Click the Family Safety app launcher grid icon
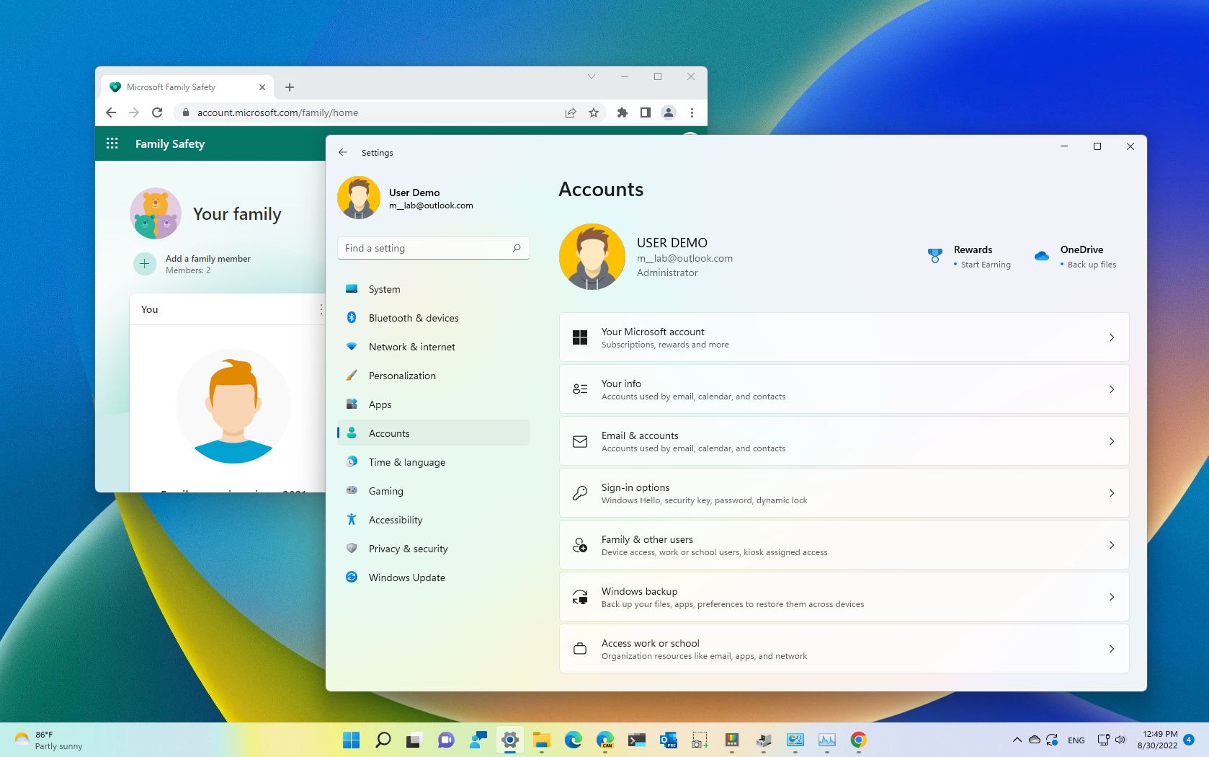This screenshot has height=757, width=1209. click(112, 143)
